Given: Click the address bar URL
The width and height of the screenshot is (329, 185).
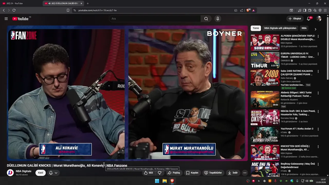Looking at the screenshot, I should (97, 10).
